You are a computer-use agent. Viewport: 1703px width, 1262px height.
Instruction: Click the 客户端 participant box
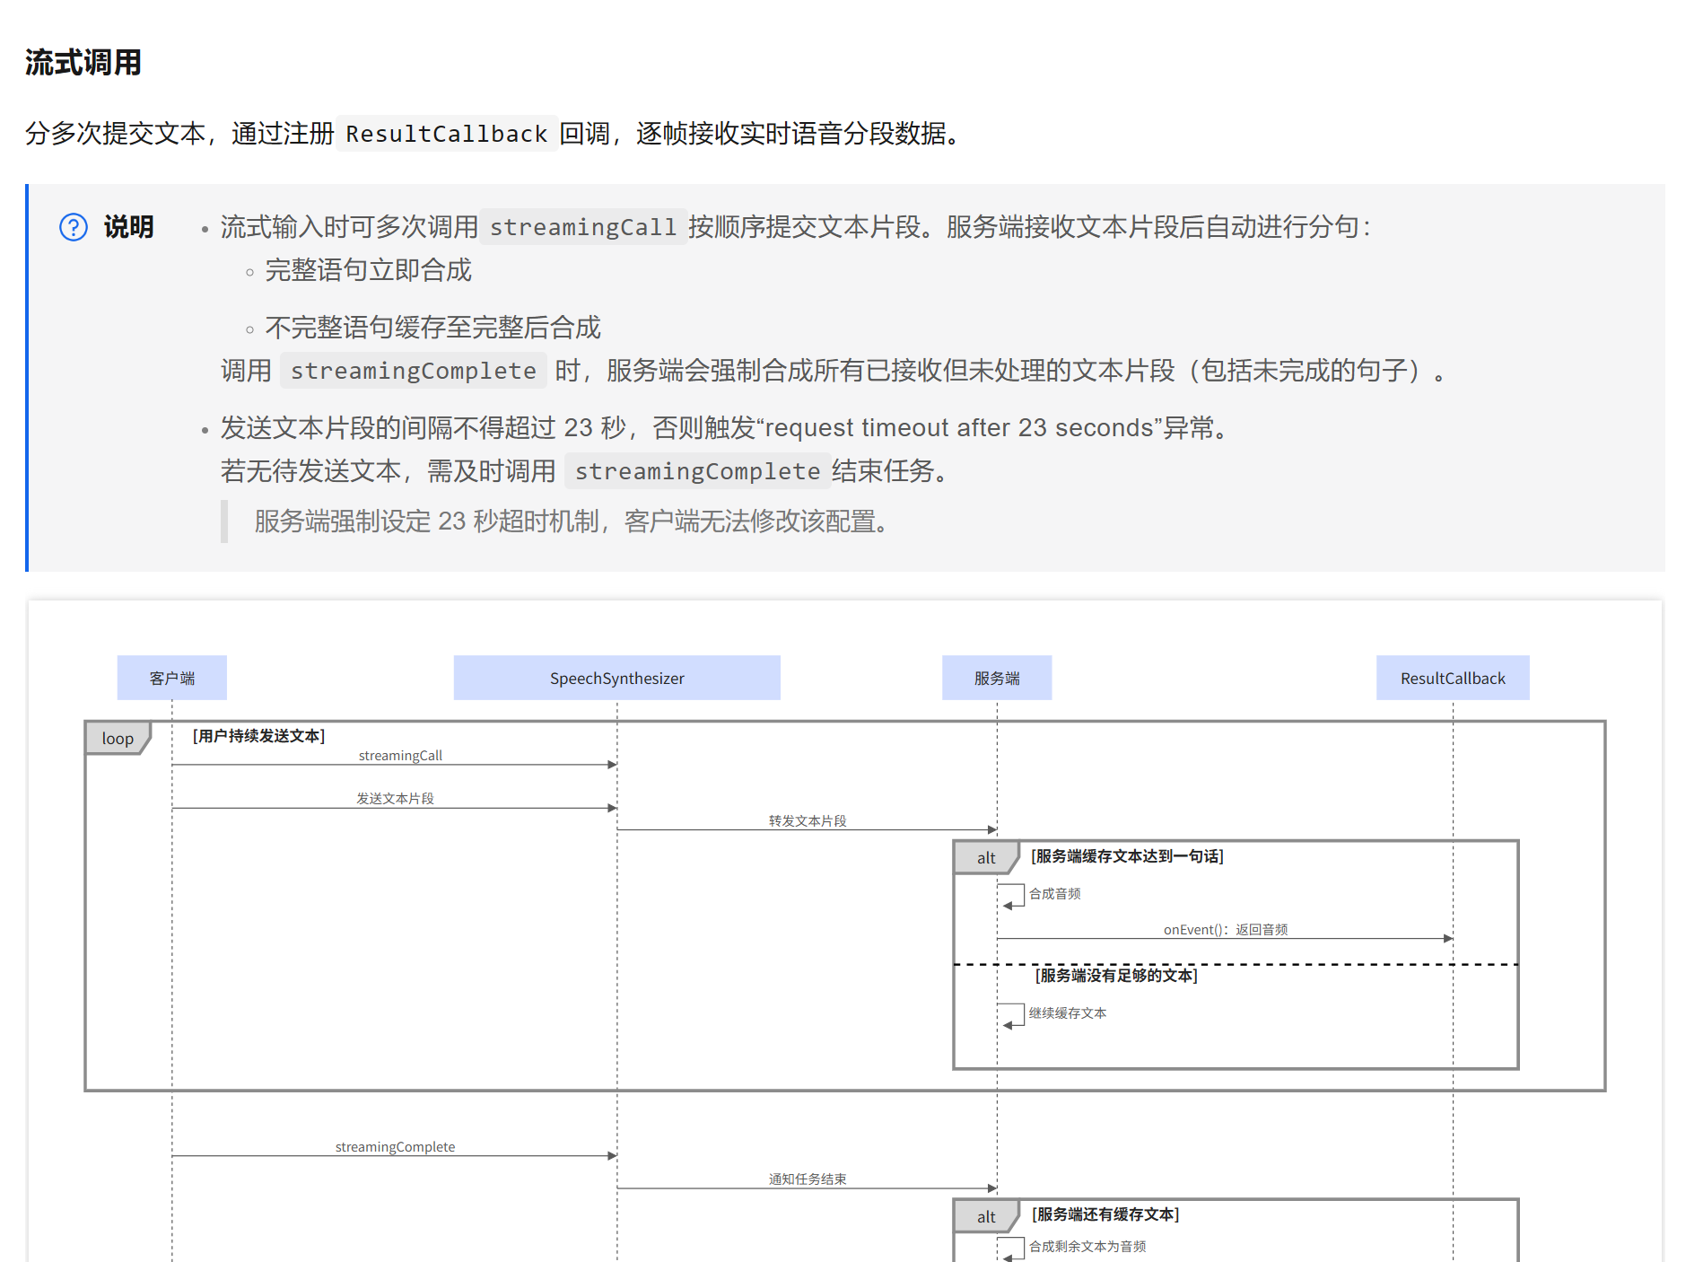click(x=172, y=678)
